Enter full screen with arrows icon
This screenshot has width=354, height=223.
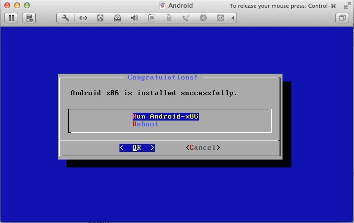click(x=347, y=5)
